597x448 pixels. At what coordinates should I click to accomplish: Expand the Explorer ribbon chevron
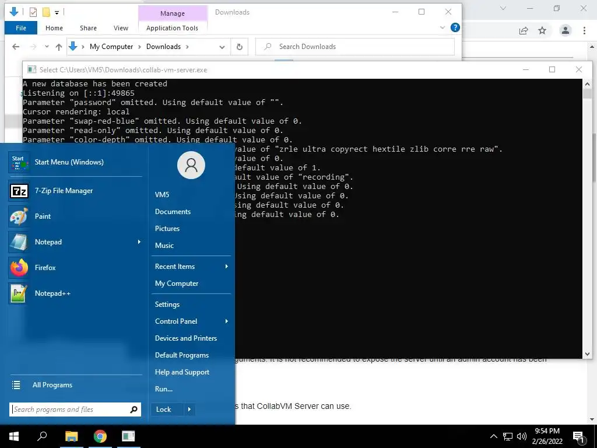[442, 27]
